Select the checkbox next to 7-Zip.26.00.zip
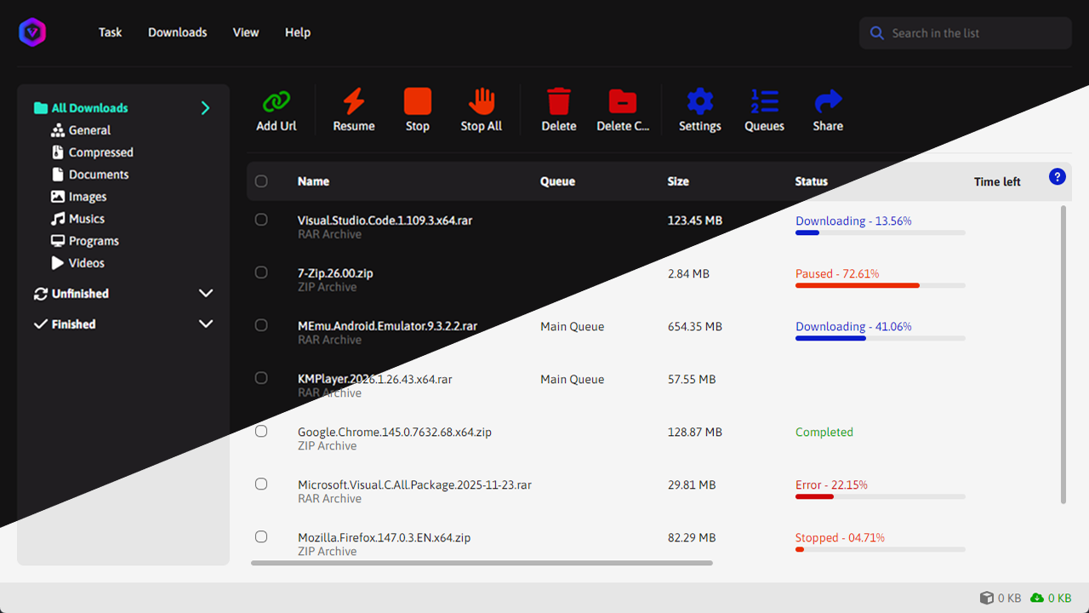1089x613 pixels. pos(261,272)
